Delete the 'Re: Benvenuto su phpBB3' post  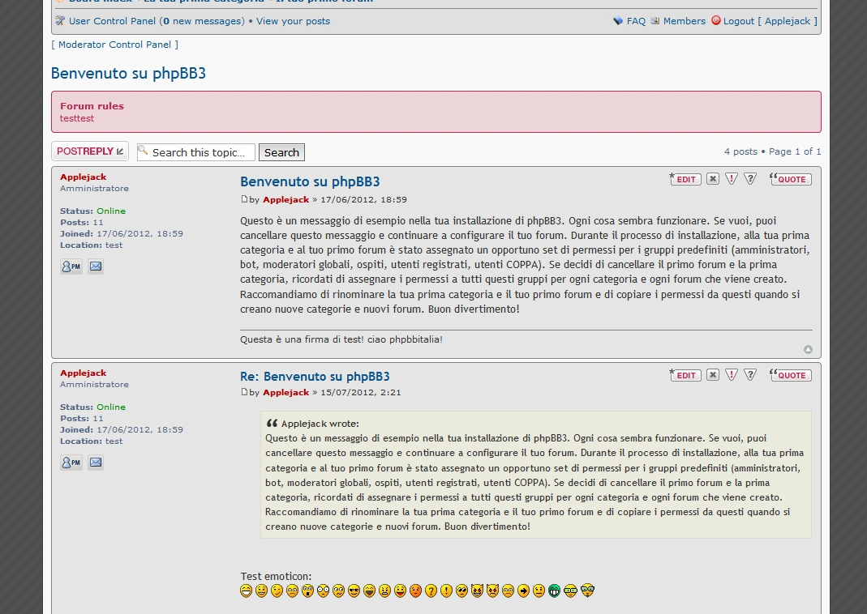click(x=713, y=375)
